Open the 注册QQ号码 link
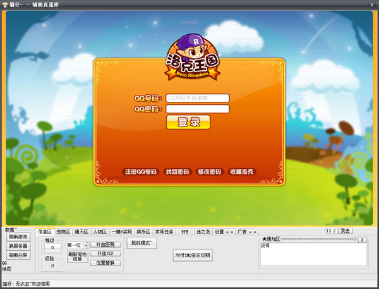 point(140,171)
